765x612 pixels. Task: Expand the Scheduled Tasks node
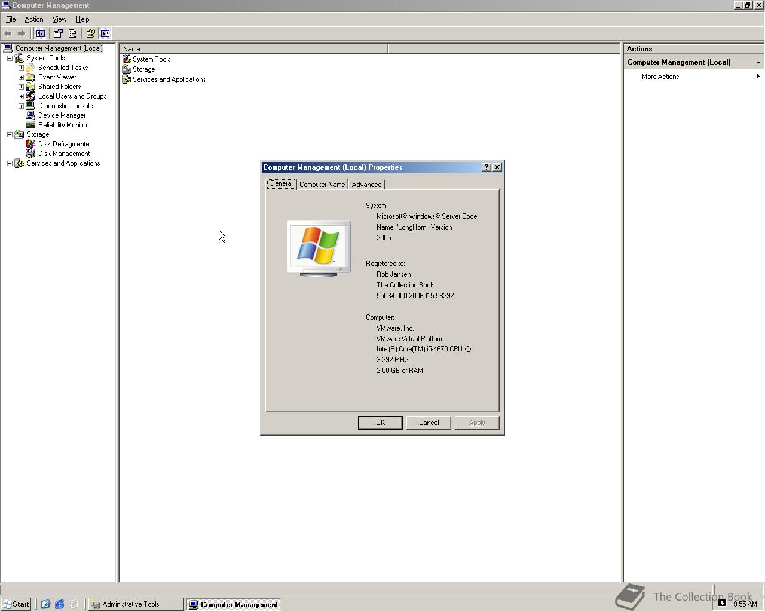(21, 68)
